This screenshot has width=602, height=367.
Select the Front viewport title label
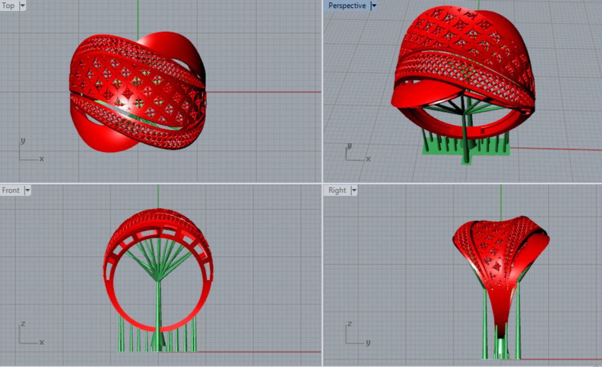11,190
